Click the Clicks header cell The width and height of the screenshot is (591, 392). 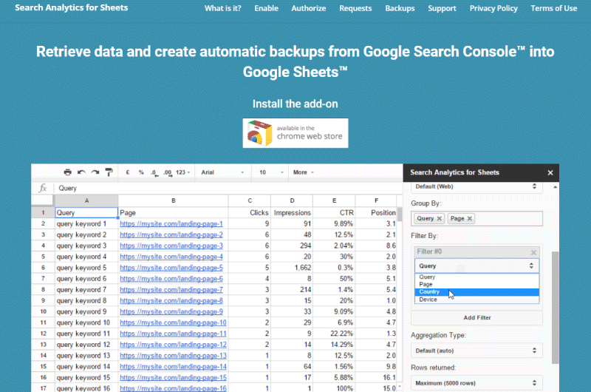250,213
